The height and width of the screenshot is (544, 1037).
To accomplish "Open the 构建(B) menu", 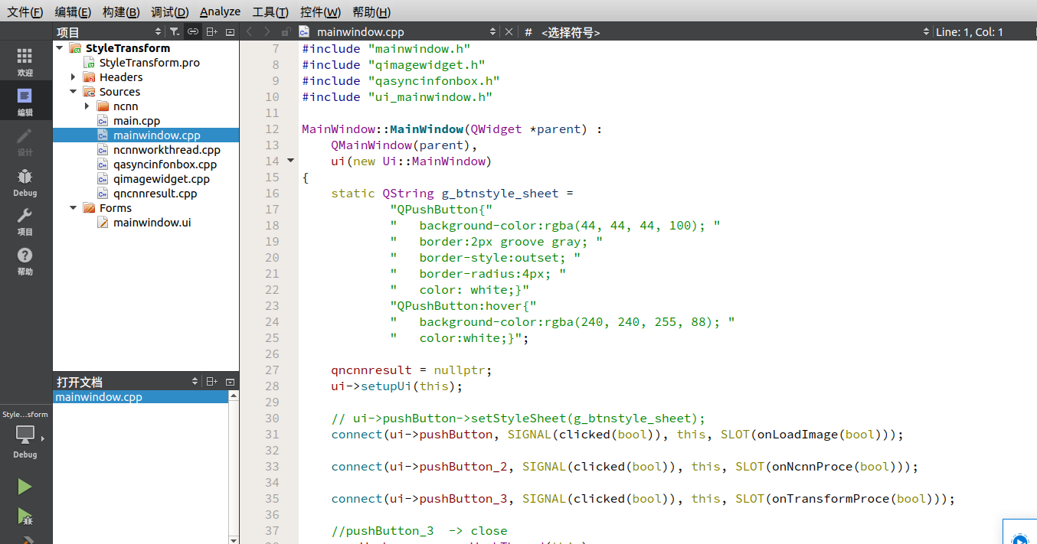I will (x=121, y=11).
